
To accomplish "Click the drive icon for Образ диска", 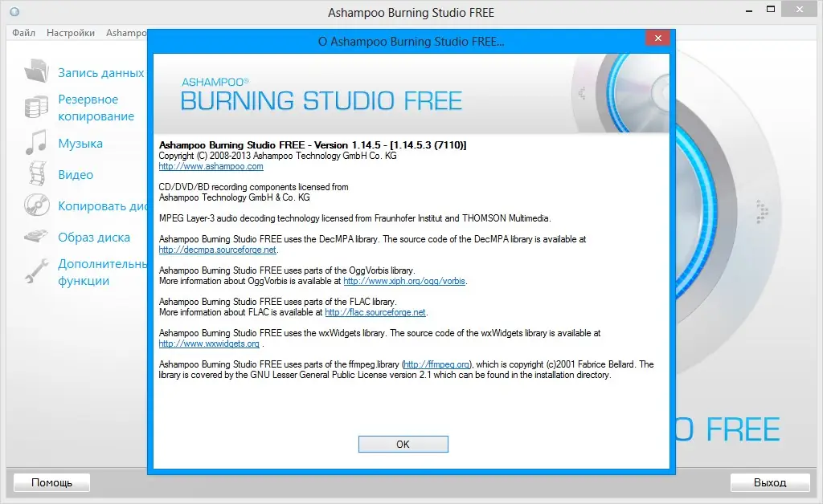I will (x=36, y=236).
